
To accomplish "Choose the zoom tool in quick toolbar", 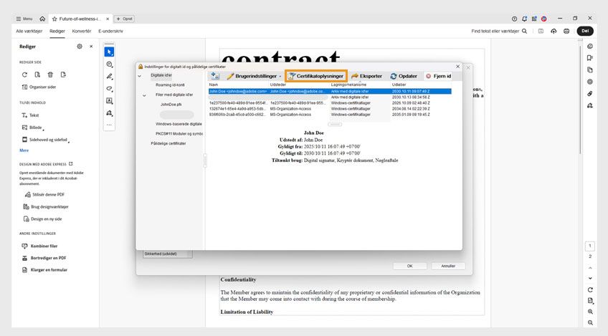I will (110, 64).
